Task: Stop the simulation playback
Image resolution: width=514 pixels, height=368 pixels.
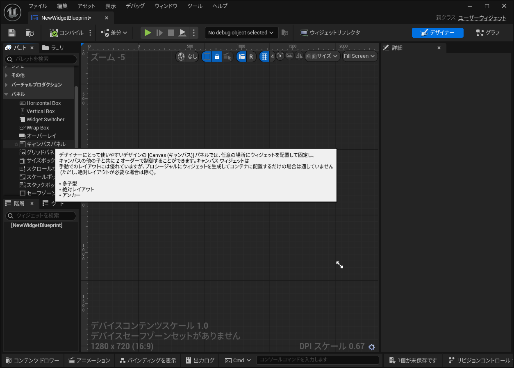Action: pyautogui.click(x=171, y=33)
